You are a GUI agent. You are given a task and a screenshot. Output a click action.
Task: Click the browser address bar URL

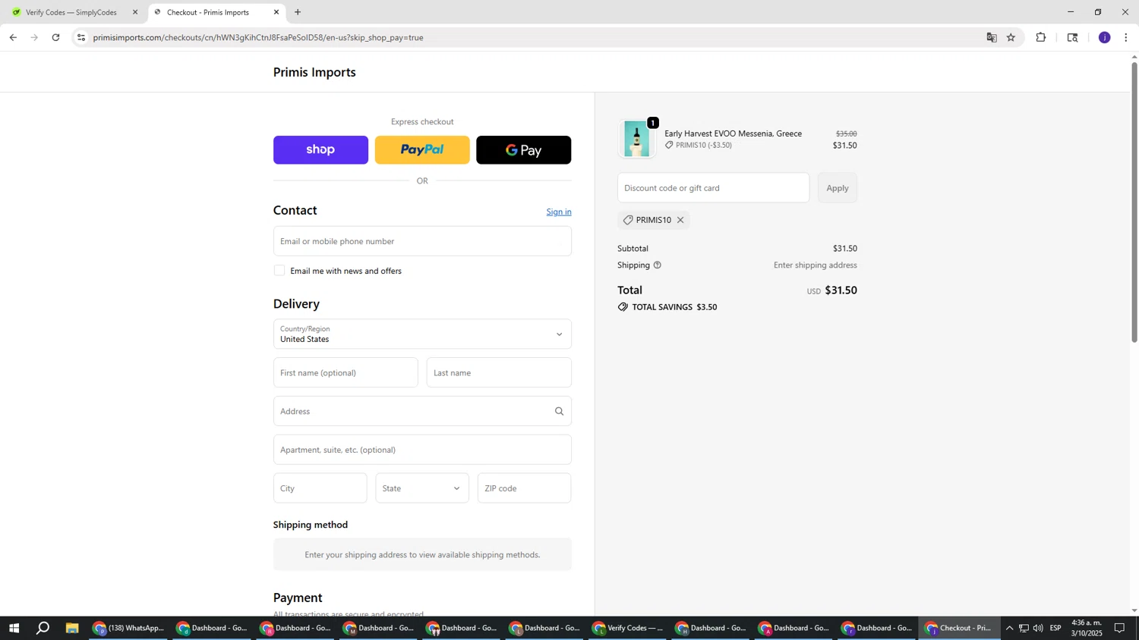[258, 37]
